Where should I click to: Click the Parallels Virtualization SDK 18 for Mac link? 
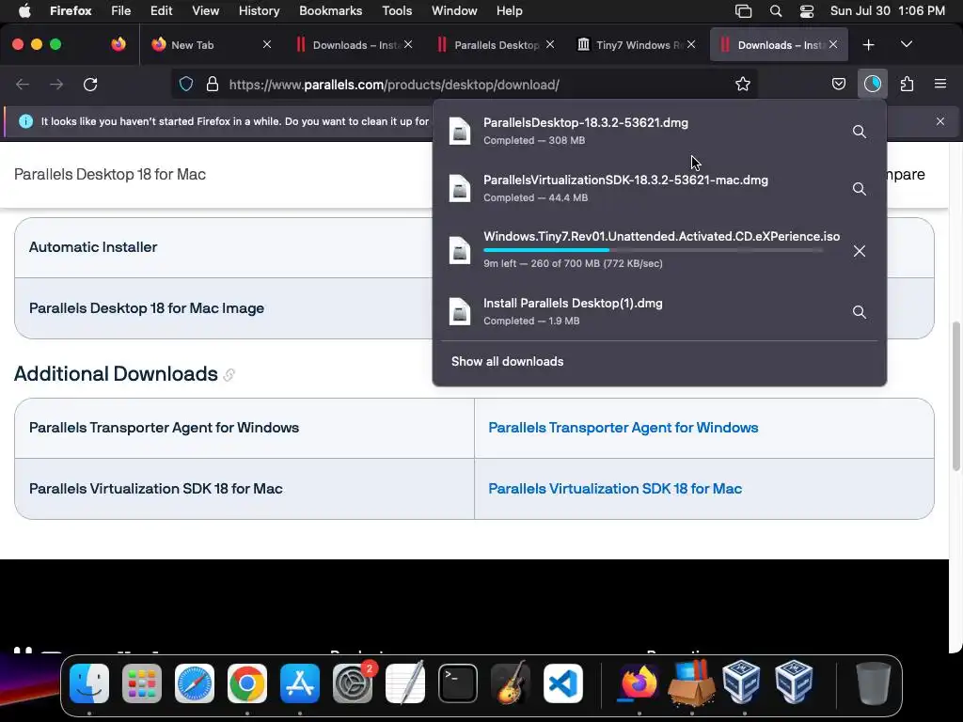click(x=615, y=489)
